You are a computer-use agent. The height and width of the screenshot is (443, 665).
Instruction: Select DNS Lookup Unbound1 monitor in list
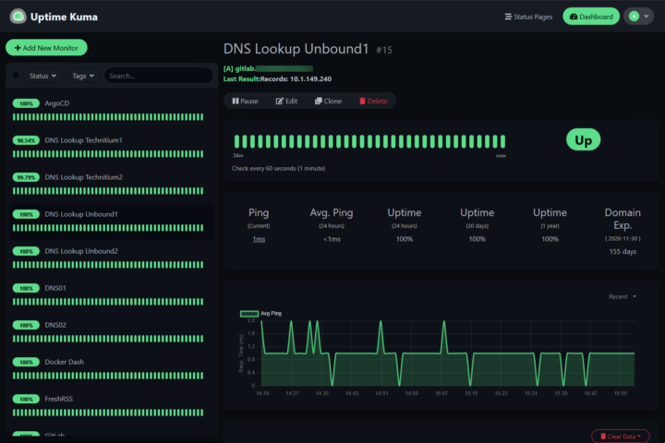pos(112,221)
